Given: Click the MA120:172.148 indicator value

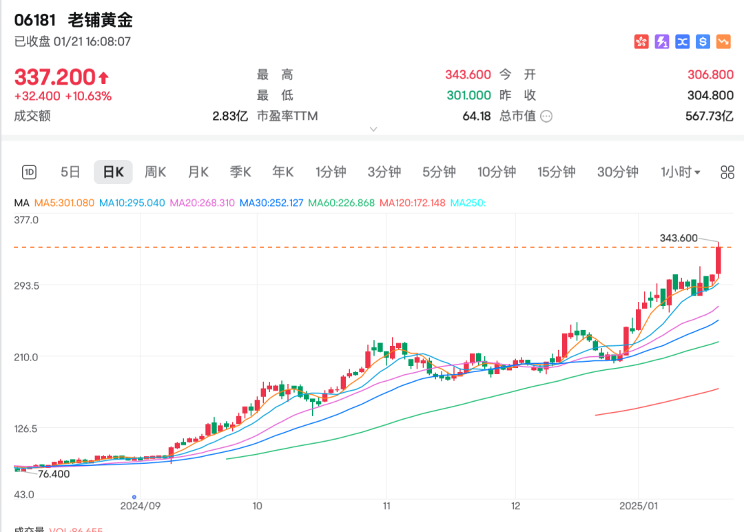Looking at the screenshot, I should click(x=412, y=203).
